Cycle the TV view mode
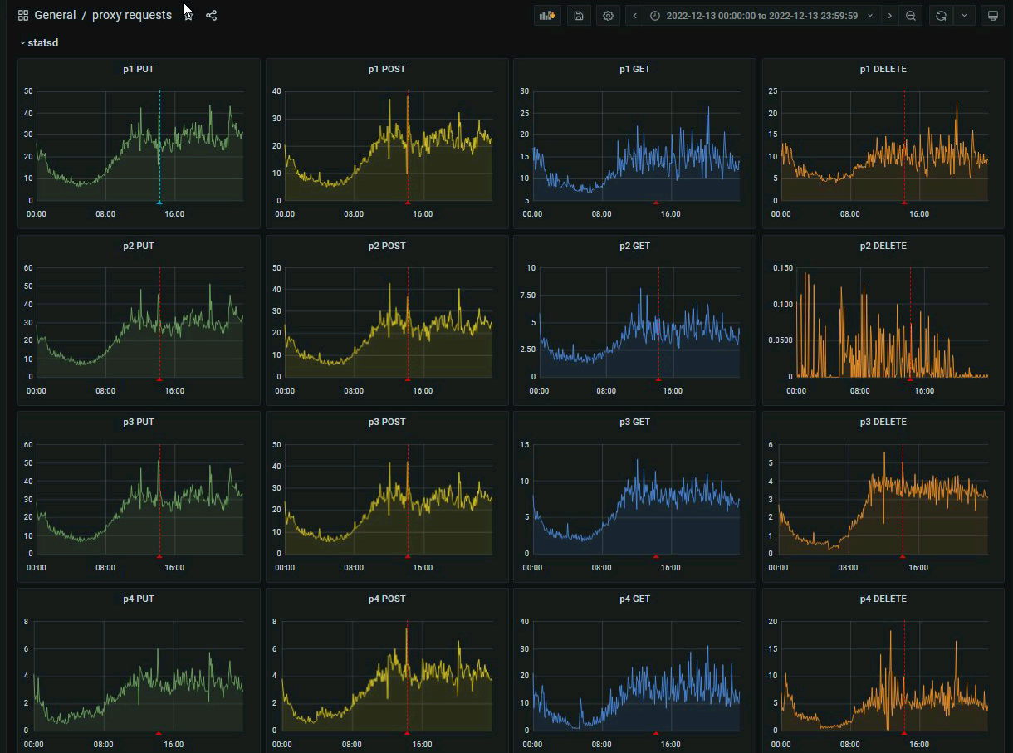 point(992,15)
